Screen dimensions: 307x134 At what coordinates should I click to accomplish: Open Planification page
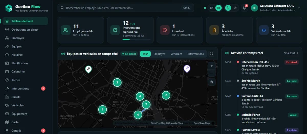pos(25,63)
